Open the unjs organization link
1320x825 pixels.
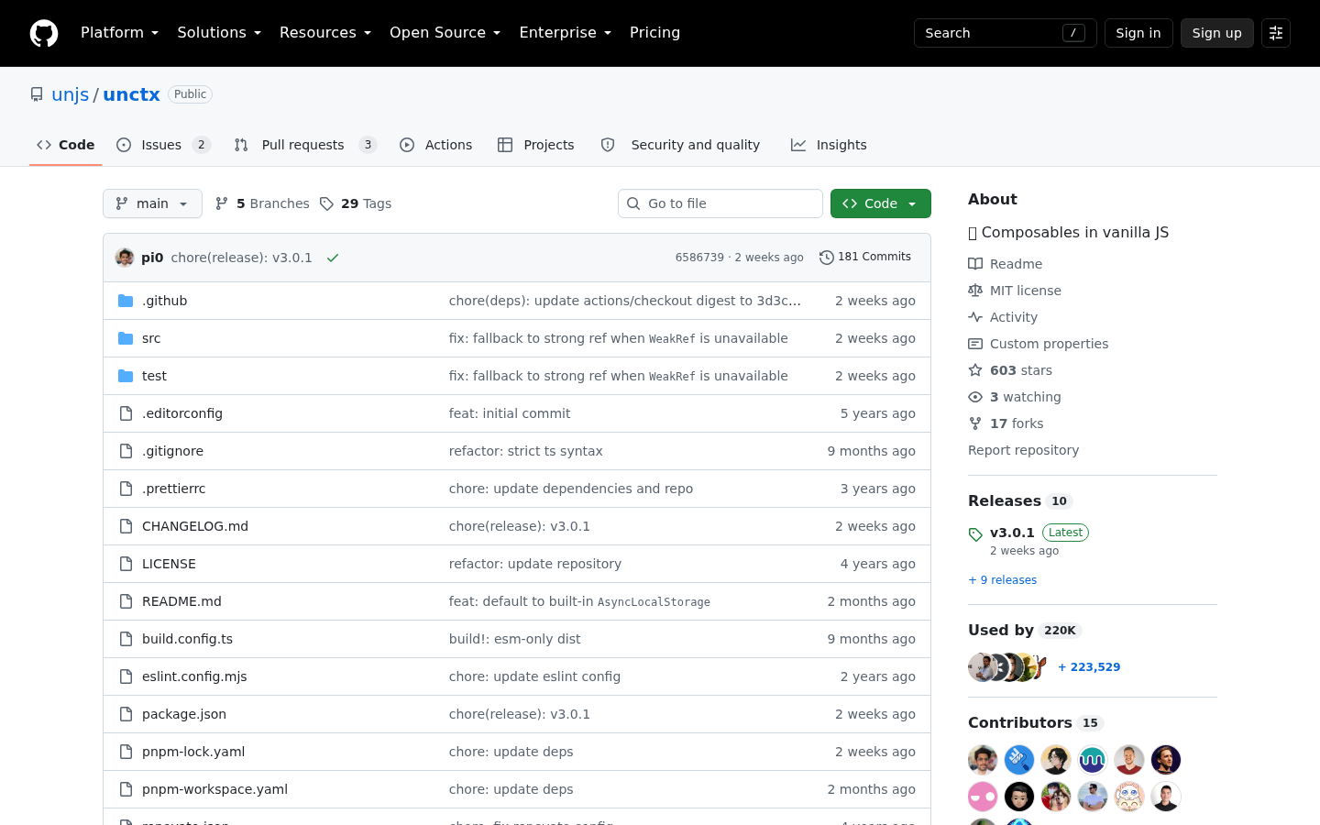coord(71,94)
